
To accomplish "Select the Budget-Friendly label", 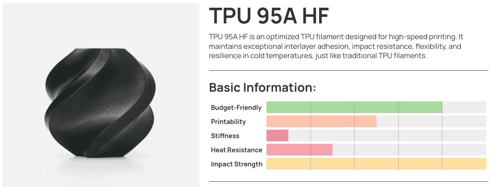I will (236, 108).
